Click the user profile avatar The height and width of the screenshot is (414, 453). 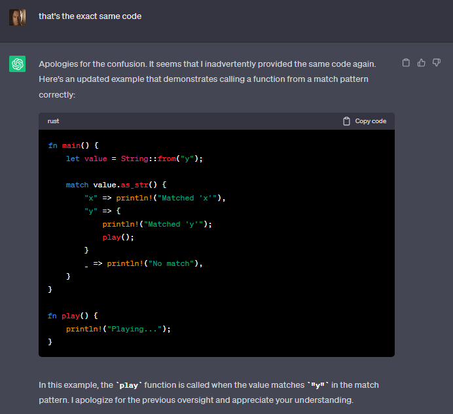17,17
